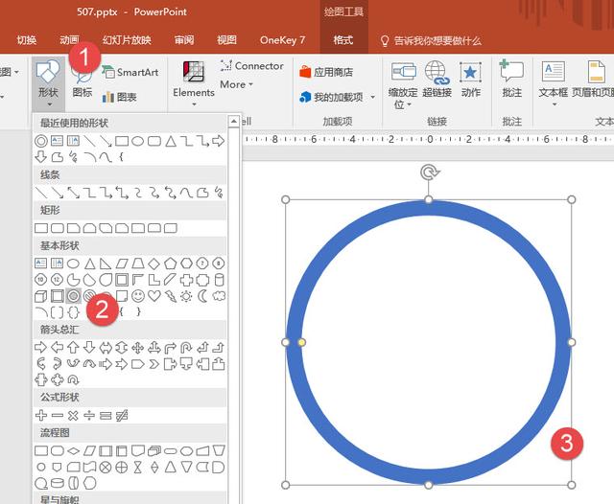Select right triangle in 基本形状
The image size is (614, 504).
pyautogui.click(x=106, y=263)
